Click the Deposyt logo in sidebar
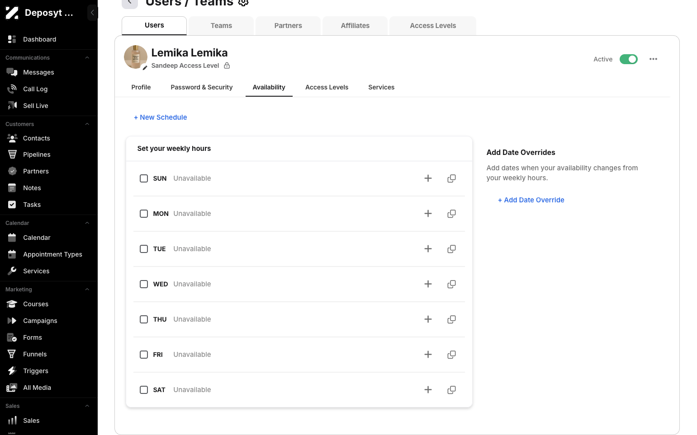 [12, 13]
